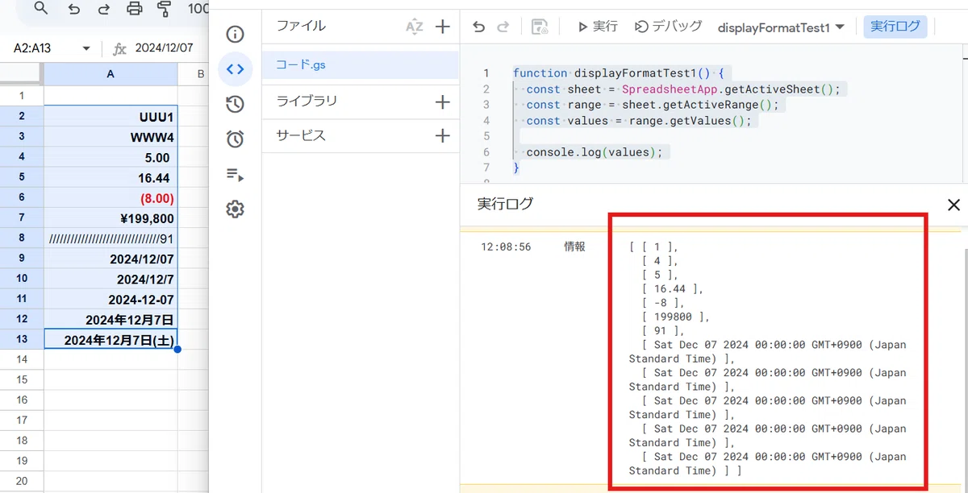Start debugging with デバッグ button
The image size is (968, 493).
[x=669, y=27]
